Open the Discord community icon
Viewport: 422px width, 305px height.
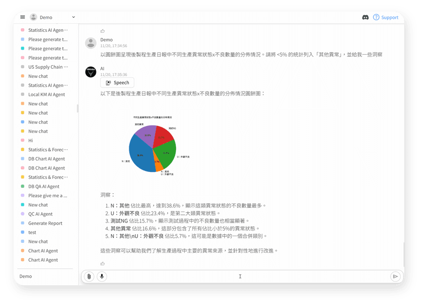coord(366,17)
